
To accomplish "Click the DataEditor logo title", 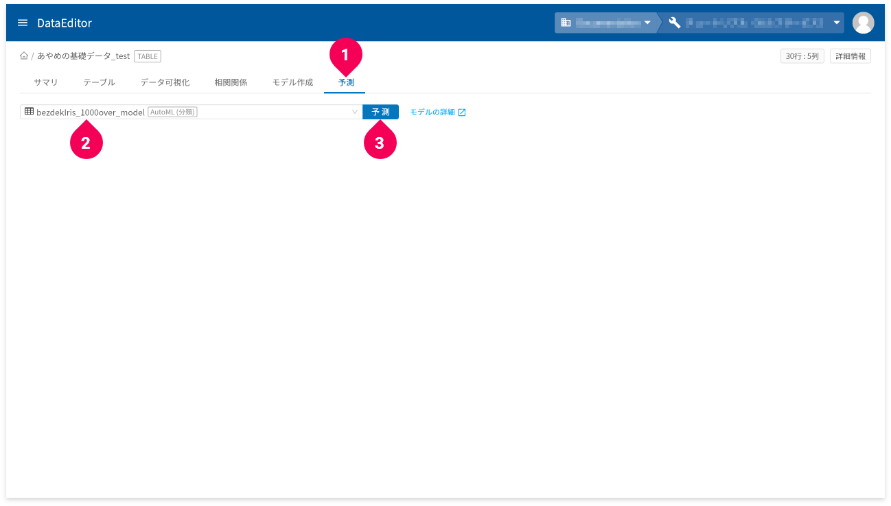I will 65,23.
